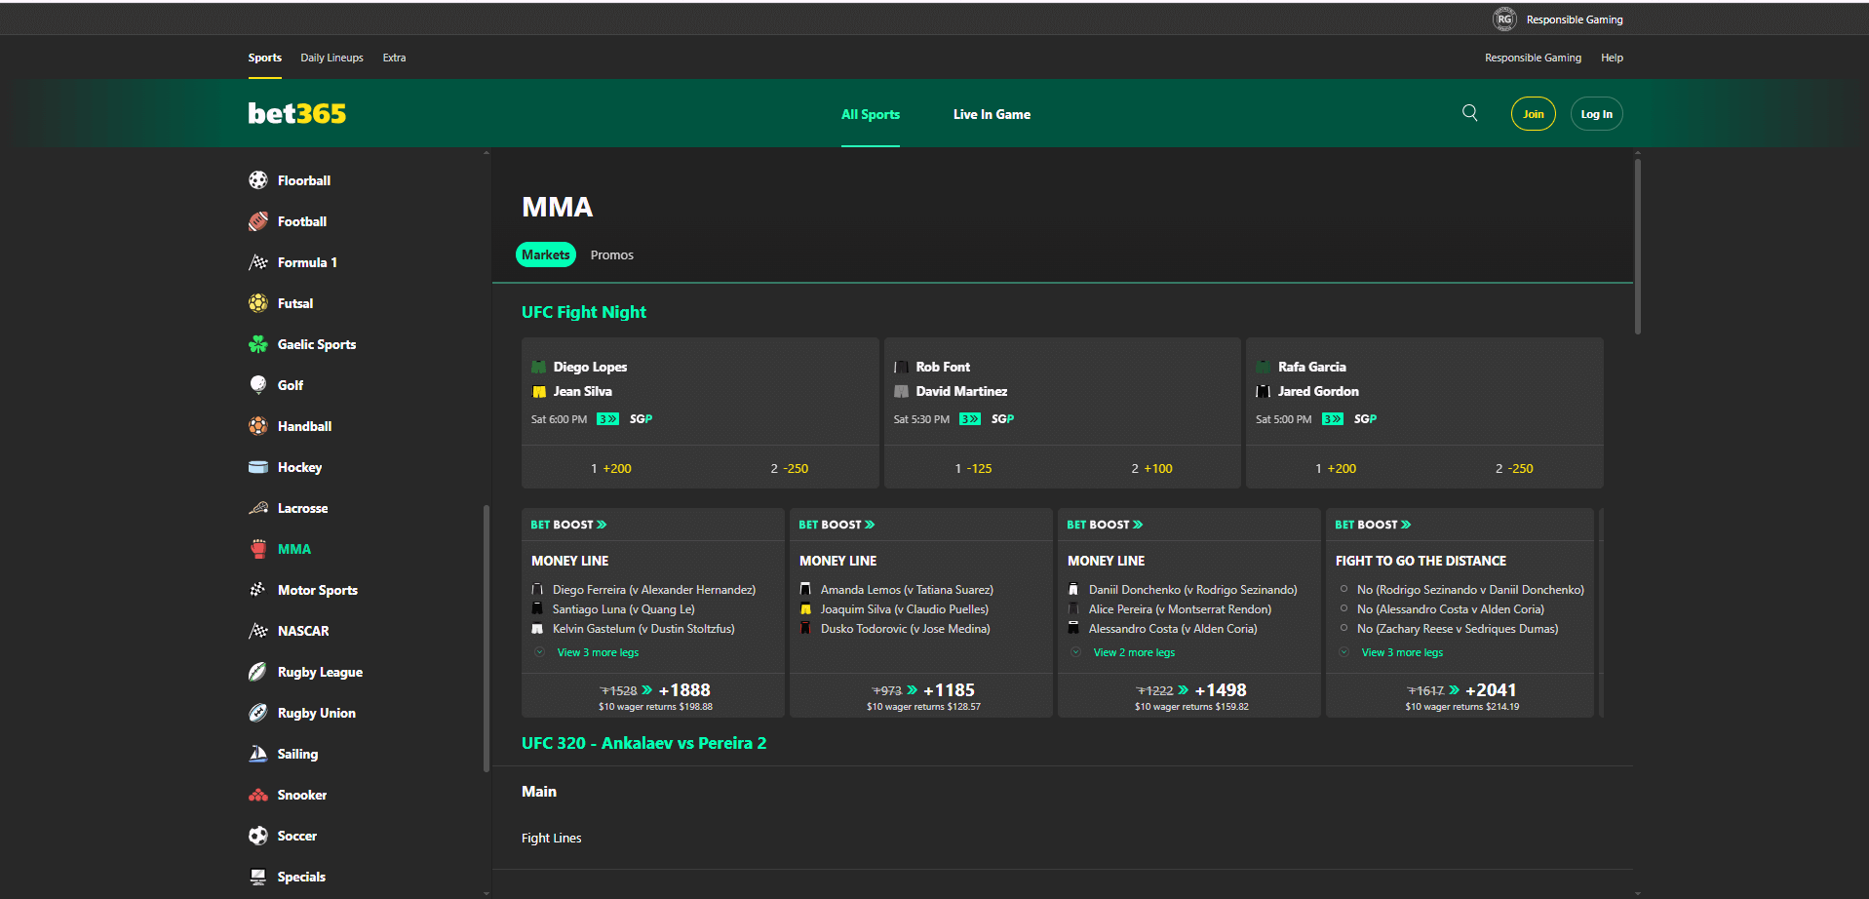
Task: Click the search magnifier icon
Action: [1469, 113]
